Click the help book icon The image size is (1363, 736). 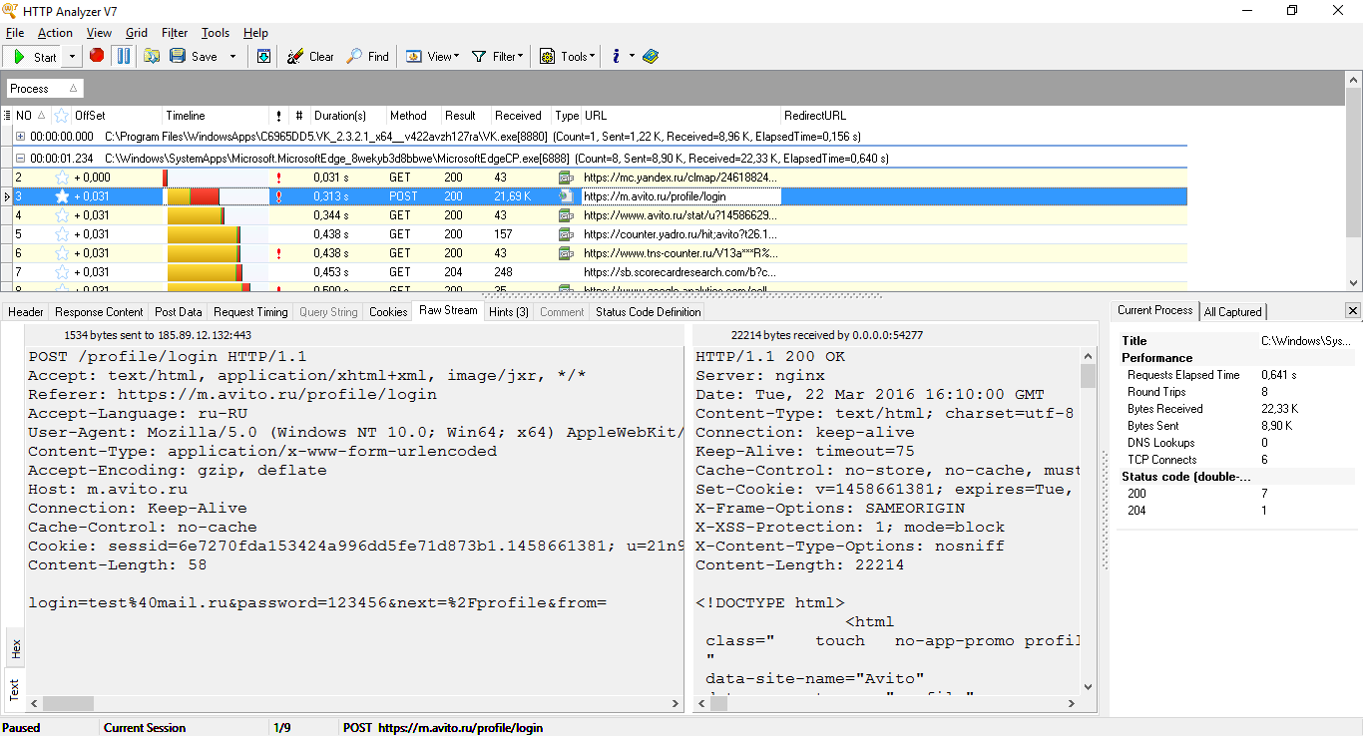coord(651,57)
